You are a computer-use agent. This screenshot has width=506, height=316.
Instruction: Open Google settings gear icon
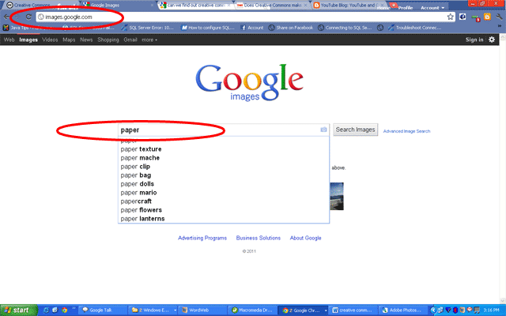coord(492,39)
